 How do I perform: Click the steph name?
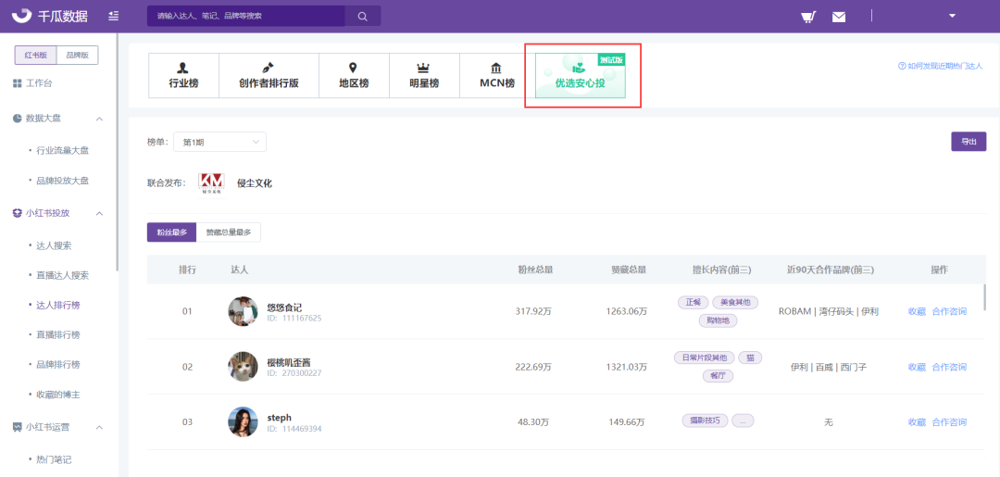280,417
